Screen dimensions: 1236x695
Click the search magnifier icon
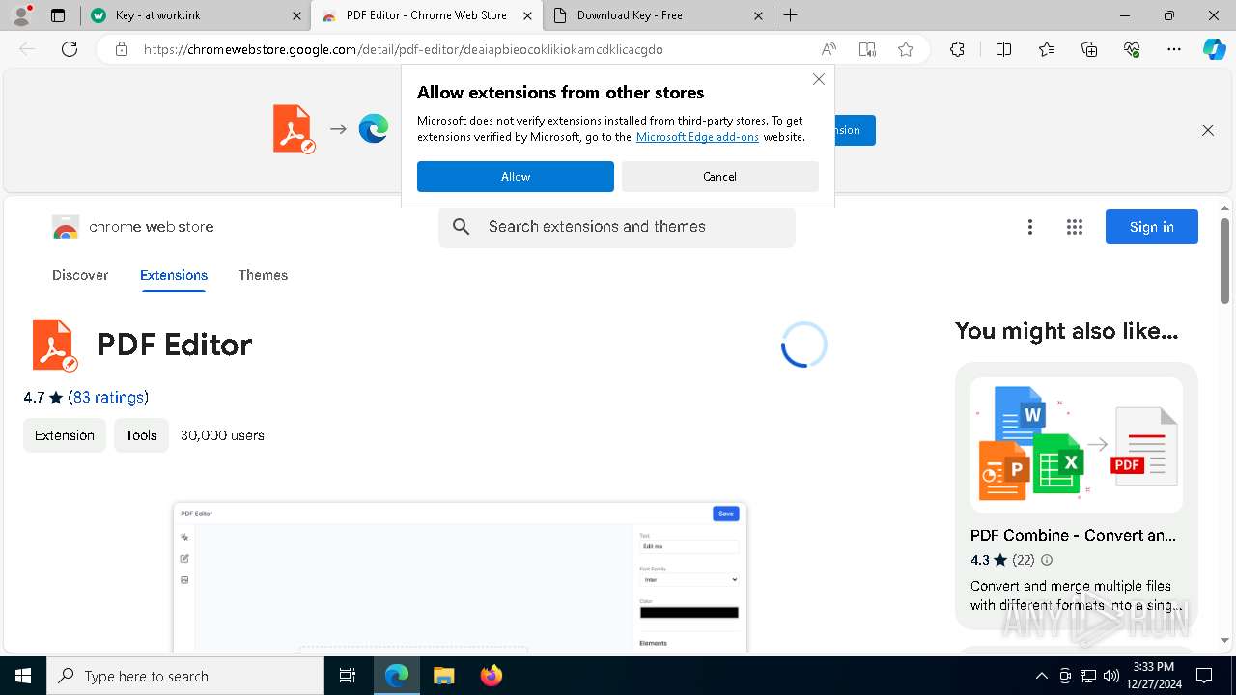coord(462,227)
